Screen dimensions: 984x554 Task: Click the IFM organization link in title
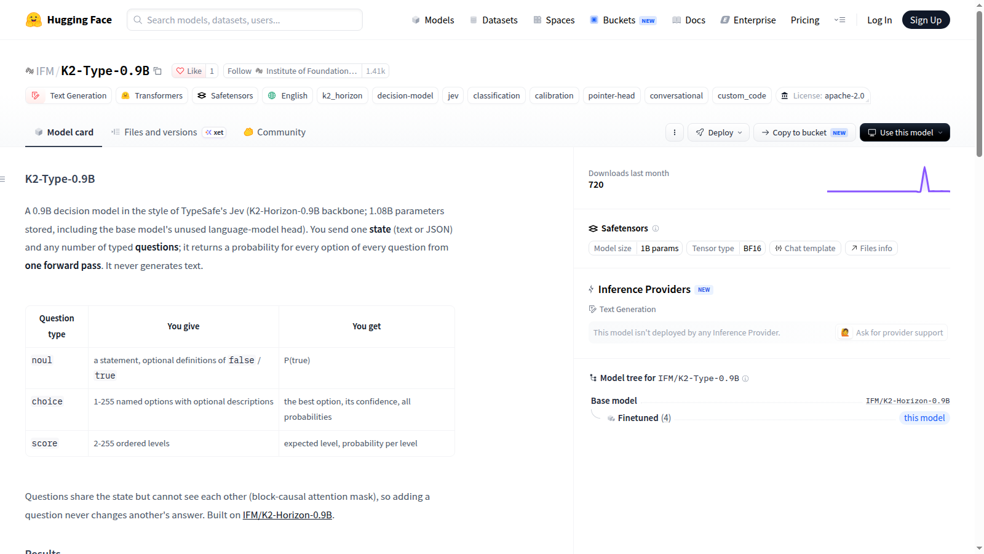45,71
